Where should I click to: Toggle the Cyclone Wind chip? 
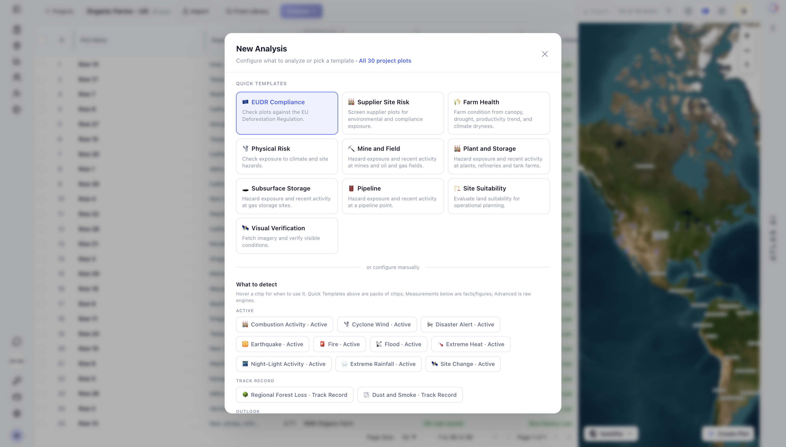click(377, 324)
